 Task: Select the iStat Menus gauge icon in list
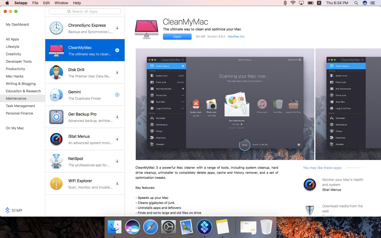click(56, 139)
